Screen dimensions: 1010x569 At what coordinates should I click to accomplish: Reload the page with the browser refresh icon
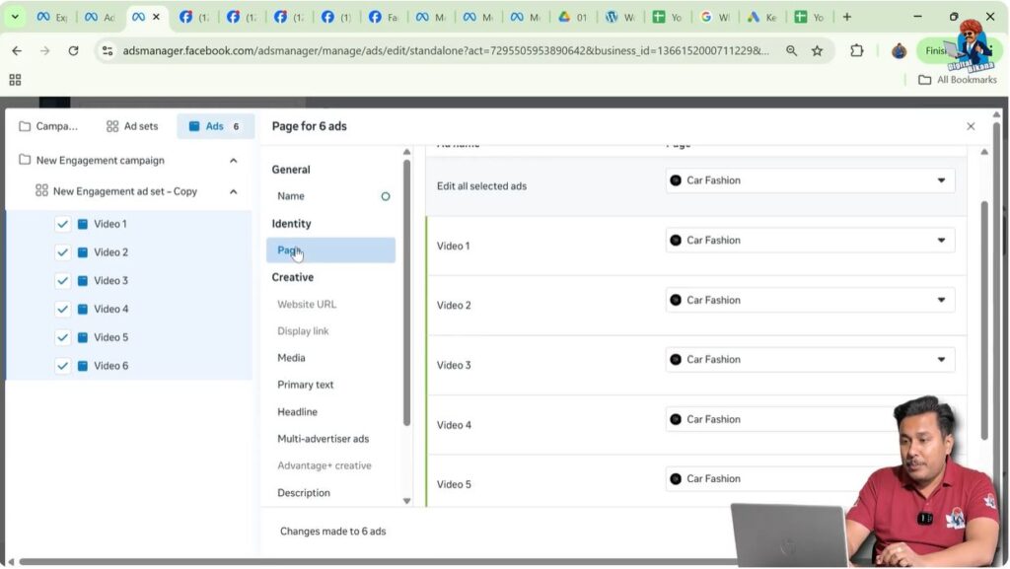73,50
